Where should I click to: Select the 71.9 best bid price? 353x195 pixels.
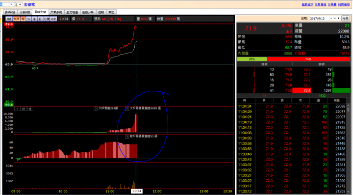(x=288, y=69)
